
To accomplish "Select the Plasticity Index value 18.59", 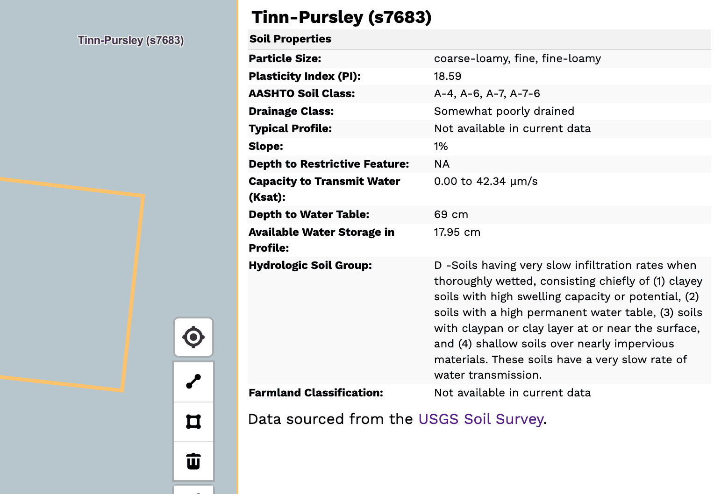I will click(x=447, y=76).
